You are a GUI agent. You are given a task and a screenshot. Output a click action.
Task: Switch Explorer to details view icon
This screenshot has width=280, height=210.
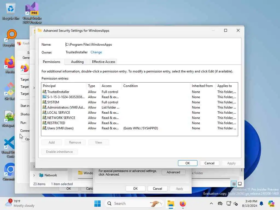[x=234, y=184]
